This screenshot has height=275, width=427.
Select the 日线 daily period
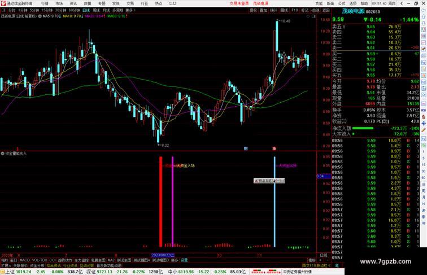(x=86, y=10)
